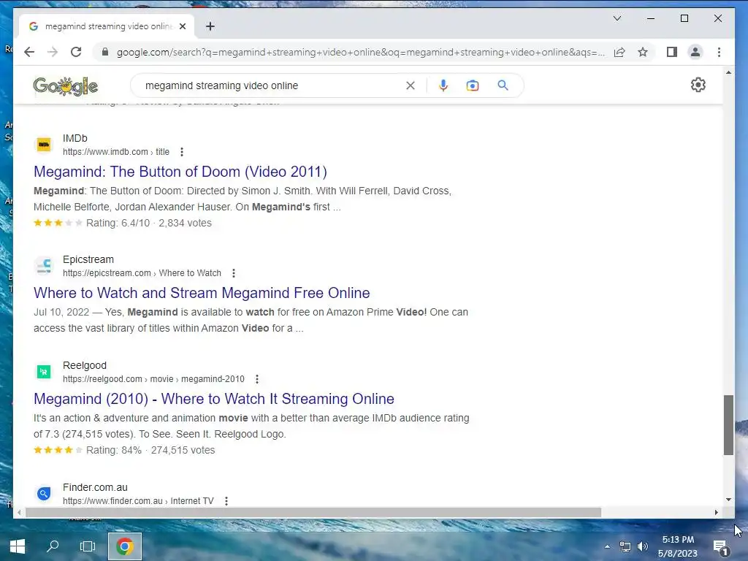Click the scroll down arrow
This screenshot has height=561, width=748.
728,500
